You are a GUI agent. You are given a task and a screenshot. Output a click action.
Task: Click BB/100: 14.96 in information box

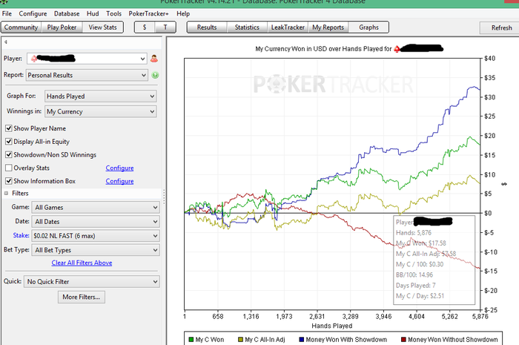[414, 275]
